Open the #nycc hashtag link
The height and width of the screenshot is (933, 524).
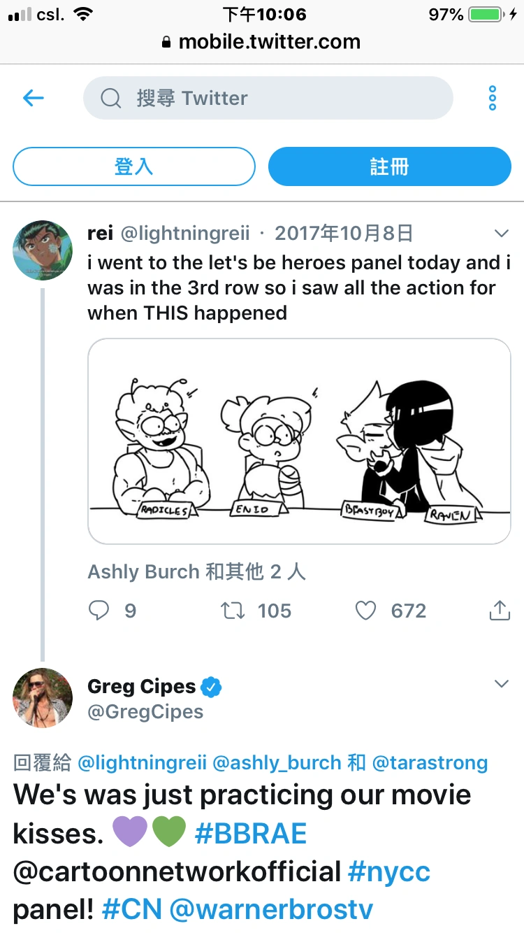click(388, 871)
